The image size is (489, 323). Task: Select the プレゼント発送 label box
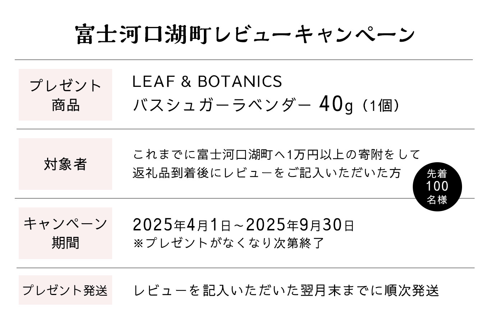click(x=65, y=290)
